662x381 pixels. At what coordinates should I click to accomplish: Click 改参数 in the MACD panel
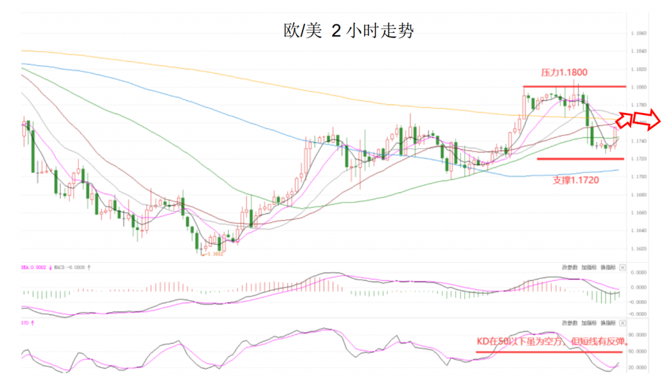pyautogui.click(x=569, y=267)
